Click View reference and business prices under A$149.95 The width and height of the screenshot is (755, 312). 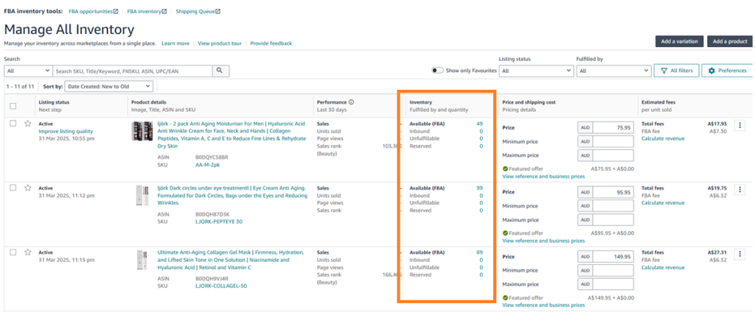pos(543,305)
